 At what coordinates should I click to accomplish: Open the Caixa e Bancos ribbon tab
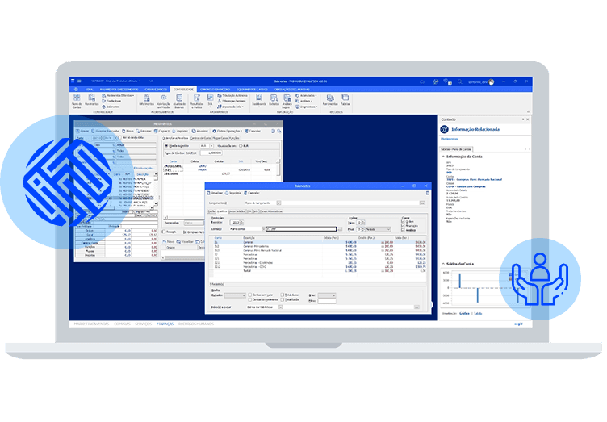tap(157, 90)
